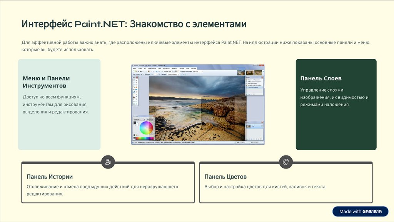Screen dimensions: 394x222
Task: Pick a hue on the Paint.NET color wheel
Action: click(146, 128)
